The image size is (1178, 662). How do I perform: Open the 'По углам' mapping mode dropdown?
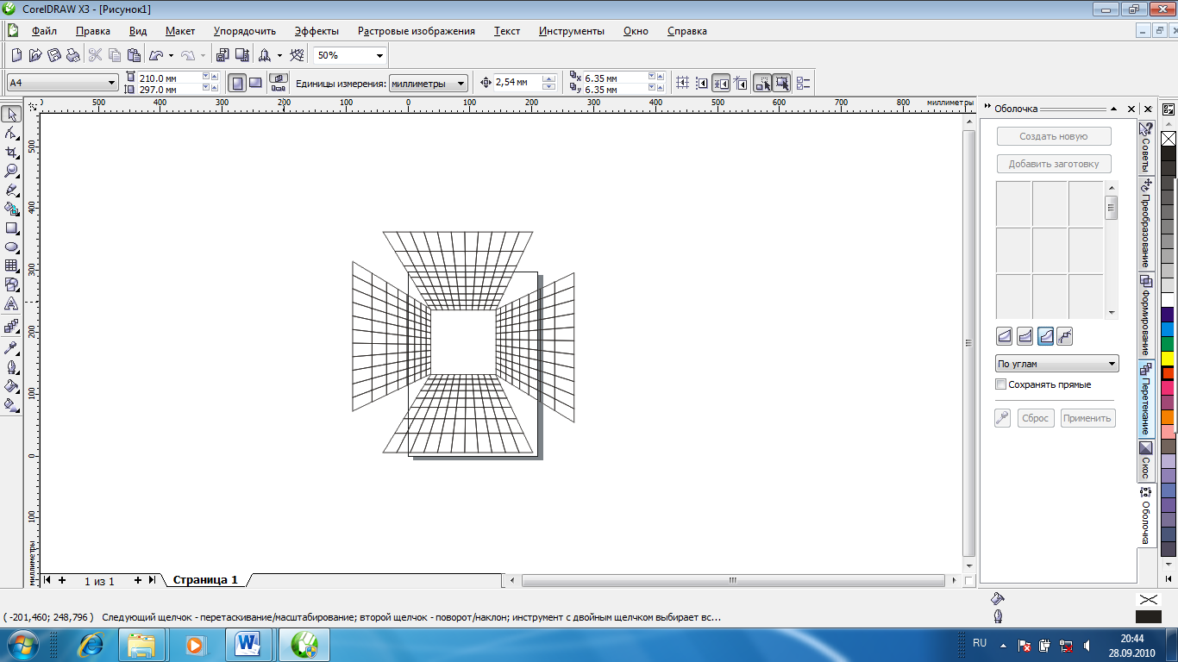click(1112, 364)
